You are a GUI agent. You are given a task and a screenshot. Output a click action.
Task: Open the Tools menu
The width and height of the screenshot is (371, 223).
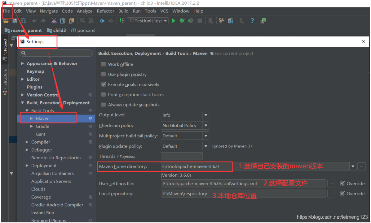(x=150, y=11)
